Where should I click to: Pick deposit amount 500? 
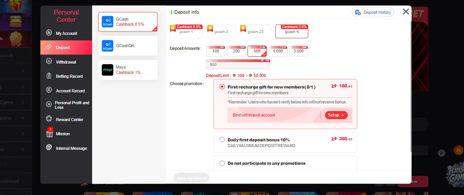257,51
